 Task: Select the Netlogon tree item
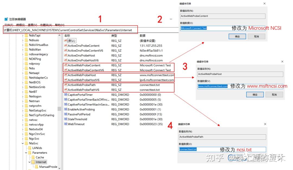(x=35, y=96)
